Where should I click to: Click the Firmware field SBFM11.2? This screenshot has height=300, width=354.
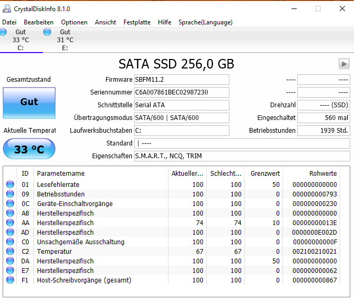click(x=182, y=80)
